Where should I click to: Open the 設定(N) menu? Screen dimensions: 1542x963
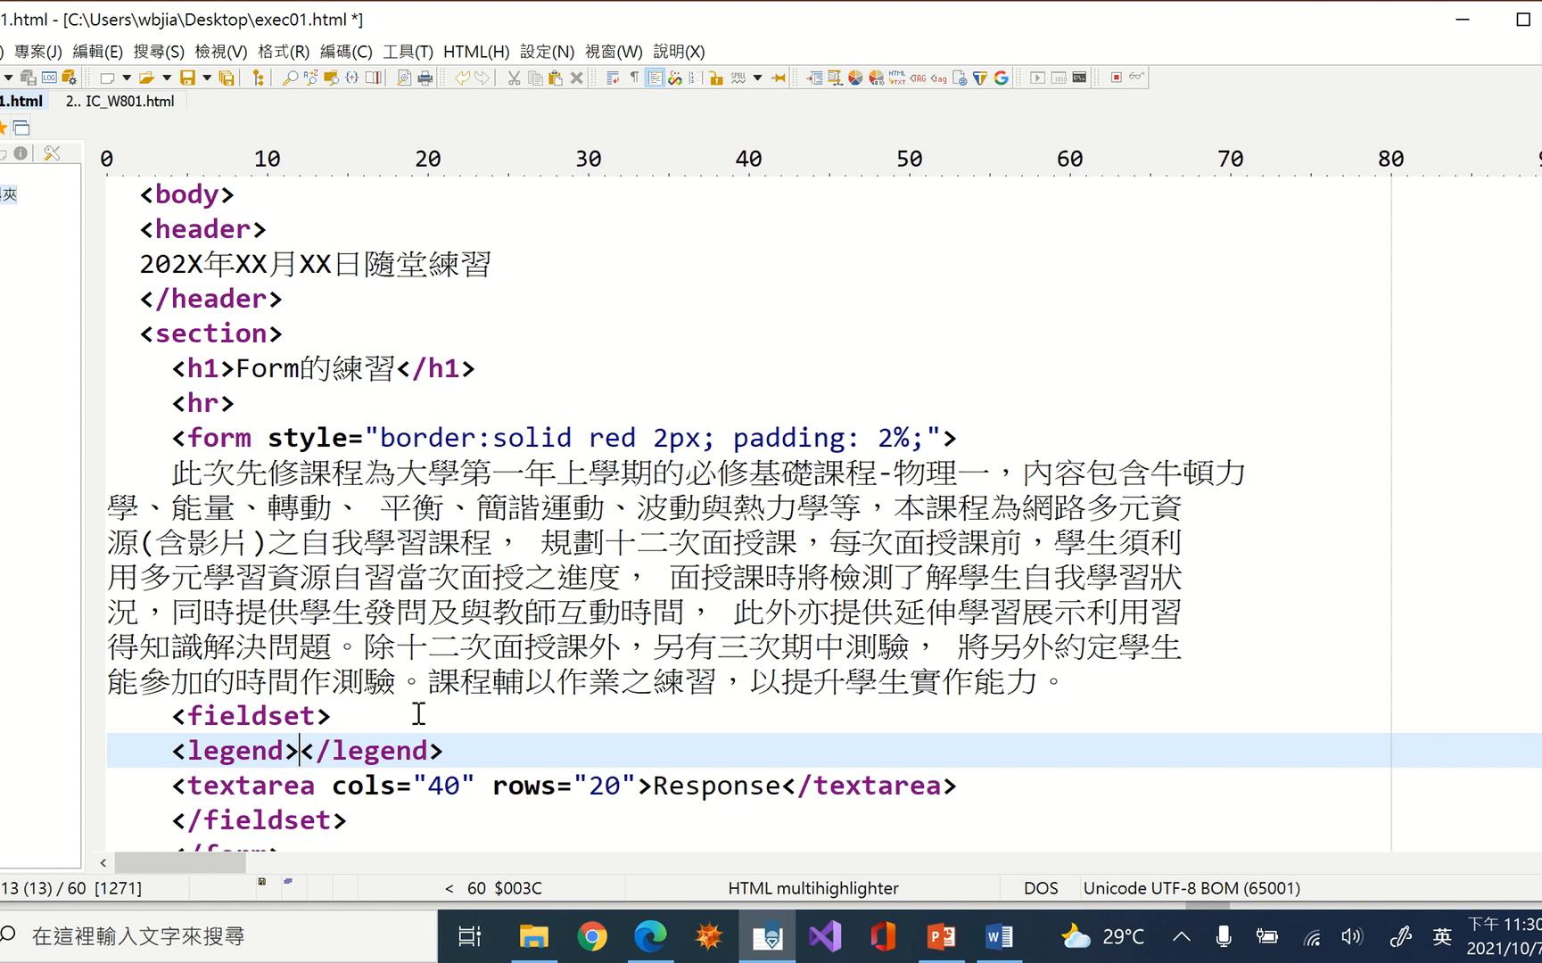(x=547, y=52)
